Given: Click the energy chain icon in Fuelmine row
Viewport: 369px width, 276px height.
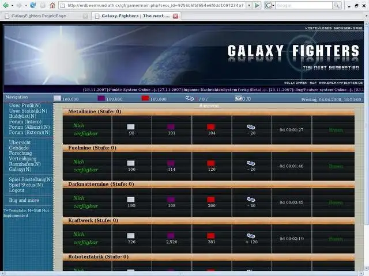Looking at the screenshot, I should point(251,163).
